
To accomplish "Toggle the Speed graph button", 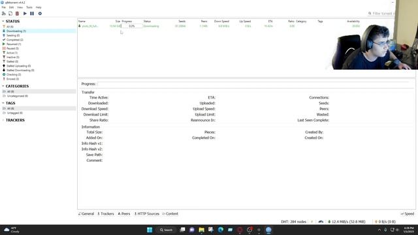I will pos(408,213).
